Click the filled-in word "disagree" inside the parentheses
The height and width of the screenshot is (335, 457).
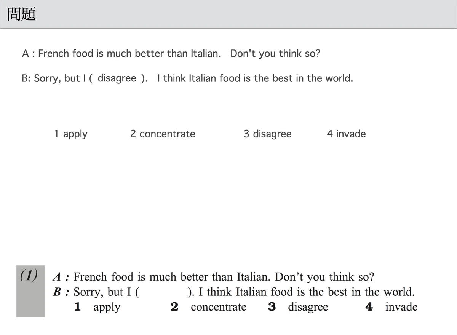click(x=117, y=78)
